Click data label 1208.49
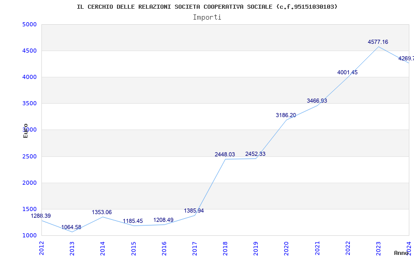The image size is (414, 258). (164, 220)
